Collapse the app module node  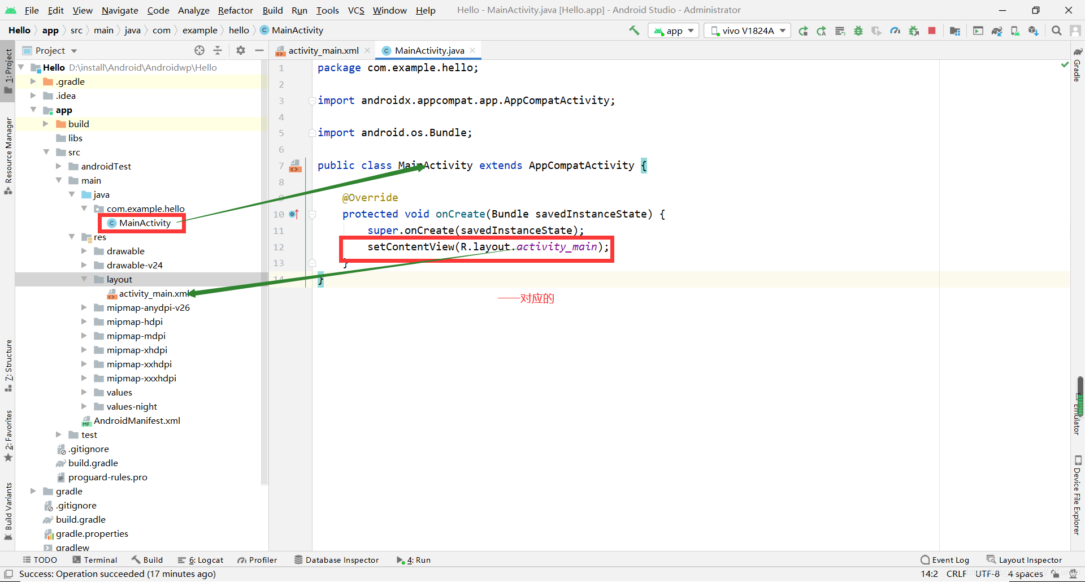(x=33, y=110)
